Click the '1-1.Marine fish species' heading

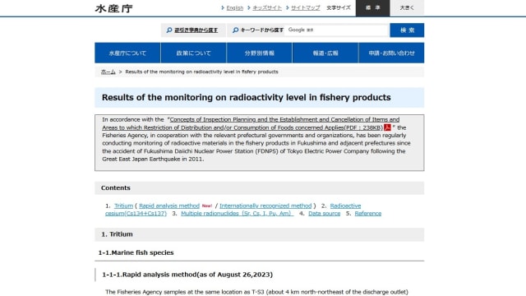(x=136, y=252)
